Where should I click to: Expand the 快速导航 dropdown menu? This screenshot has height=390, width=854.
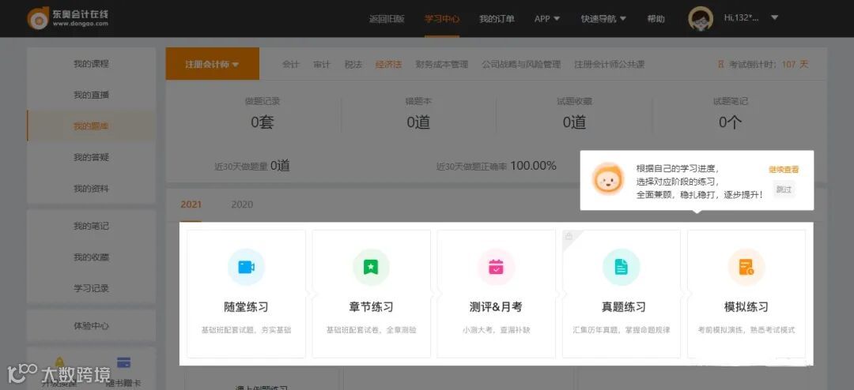coord(603,18)
